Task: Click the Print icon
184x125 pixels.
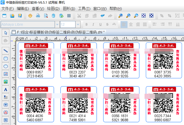Action: coord(38,16)
